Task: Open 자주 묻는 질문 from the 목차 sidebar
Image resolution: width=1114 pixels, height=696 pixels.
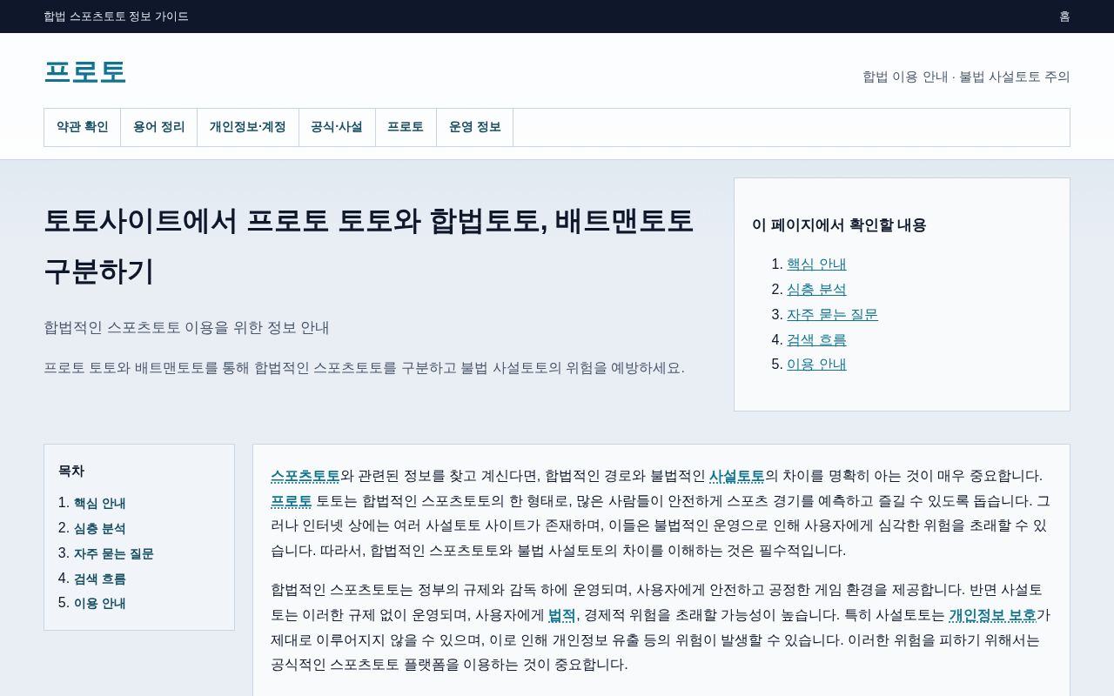Action: coord(113,553)
